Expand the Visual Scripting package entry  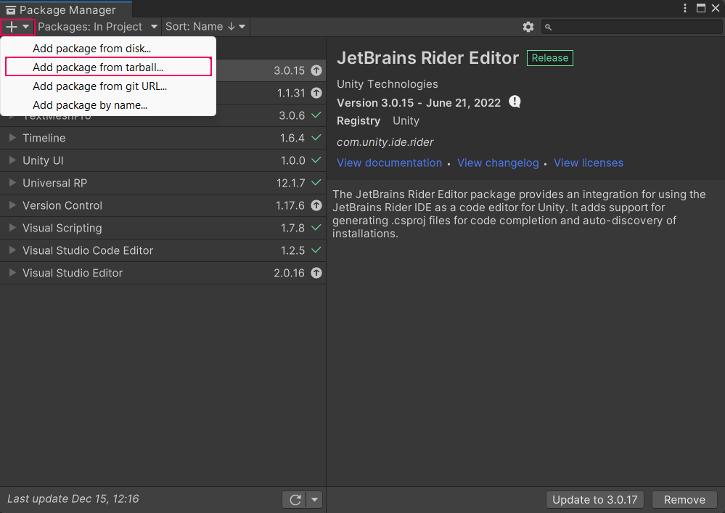click(12, 228)
